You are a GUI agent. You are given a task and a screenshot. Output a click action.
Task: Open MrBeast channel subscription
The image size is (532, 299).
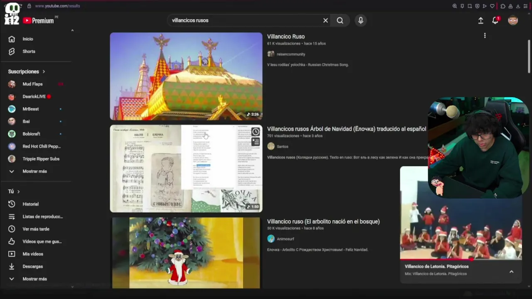(31, 109)
